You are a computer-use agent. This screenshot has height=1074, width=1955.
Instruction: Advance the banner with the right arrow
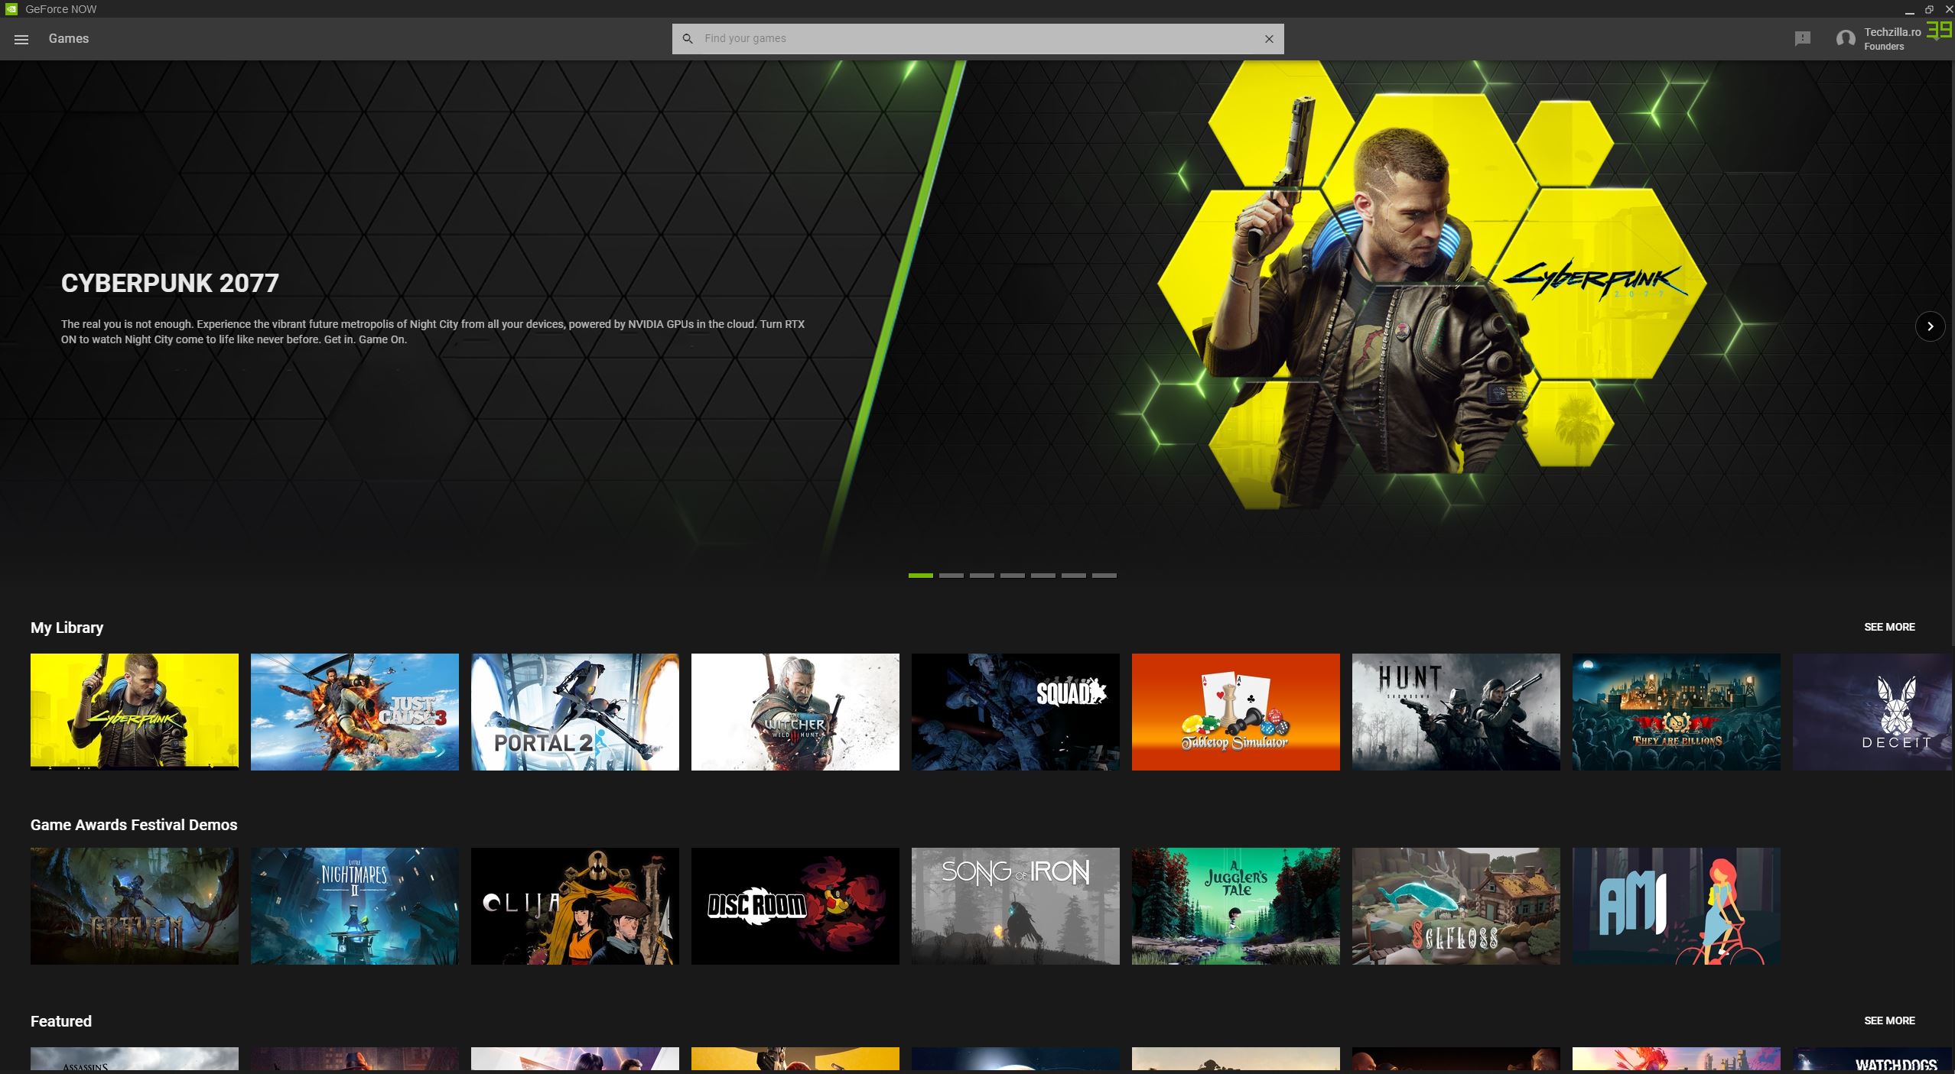pyautogui.click(x=1930, y=326)
